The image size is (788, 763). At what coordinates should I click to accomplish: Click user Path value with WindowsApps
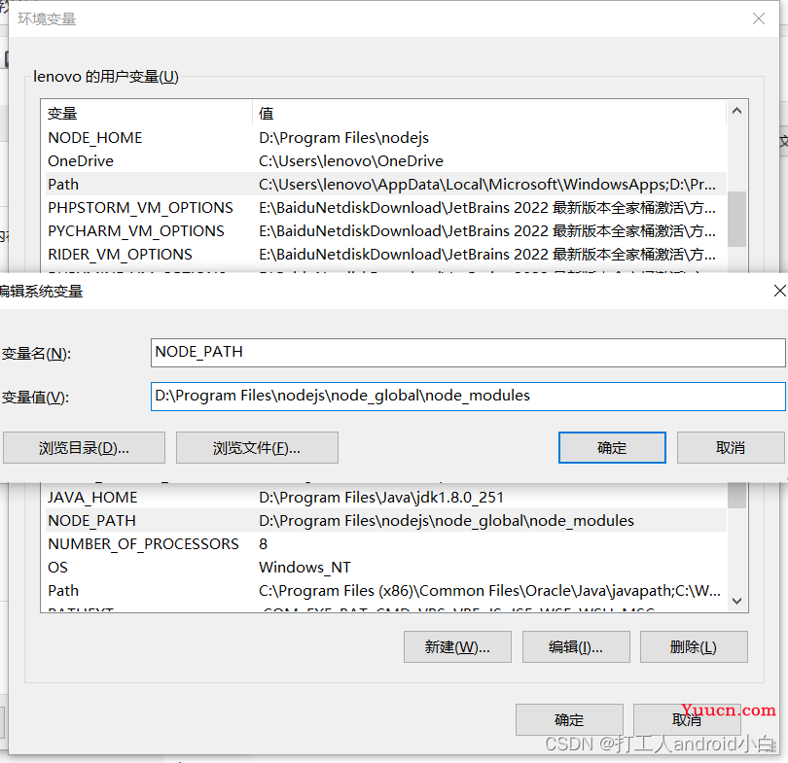tap(487, 185)
